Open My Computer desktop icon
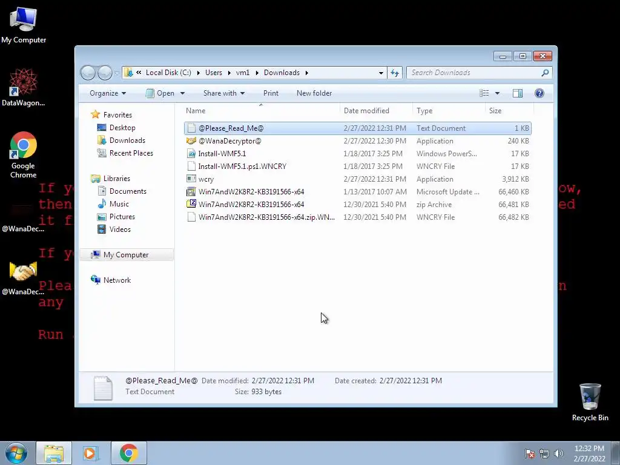Viewport: 620px width, 465px height. (24, 24)
